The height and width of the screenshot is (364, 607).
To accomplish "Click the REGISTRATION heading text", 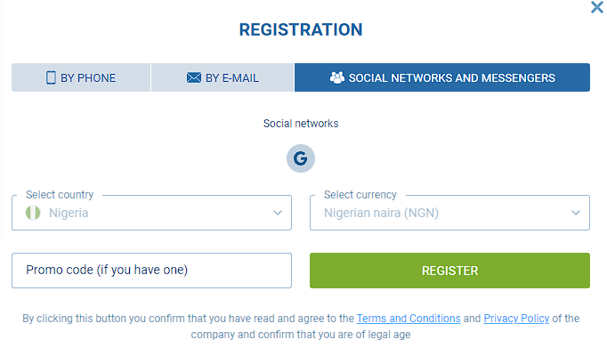I will coord(301,30).
